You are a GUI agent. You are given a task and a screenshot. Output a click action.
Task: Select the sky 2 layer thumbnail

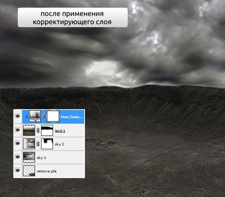coord(29,144)
